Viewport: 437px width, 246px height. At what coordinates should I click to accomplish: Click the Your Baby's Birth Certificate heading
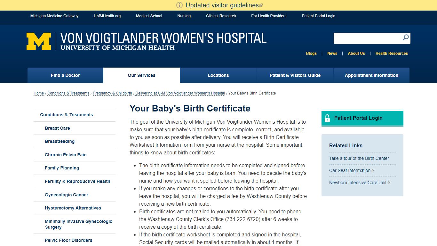190,108
